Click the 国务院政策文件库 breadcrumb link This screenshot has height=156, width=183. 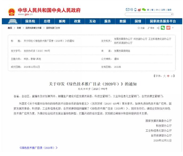pos(34,28)
